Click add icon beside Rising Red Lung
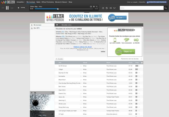Image resolution: width=169 pixels, height=117 pixels. pos(81,107)
